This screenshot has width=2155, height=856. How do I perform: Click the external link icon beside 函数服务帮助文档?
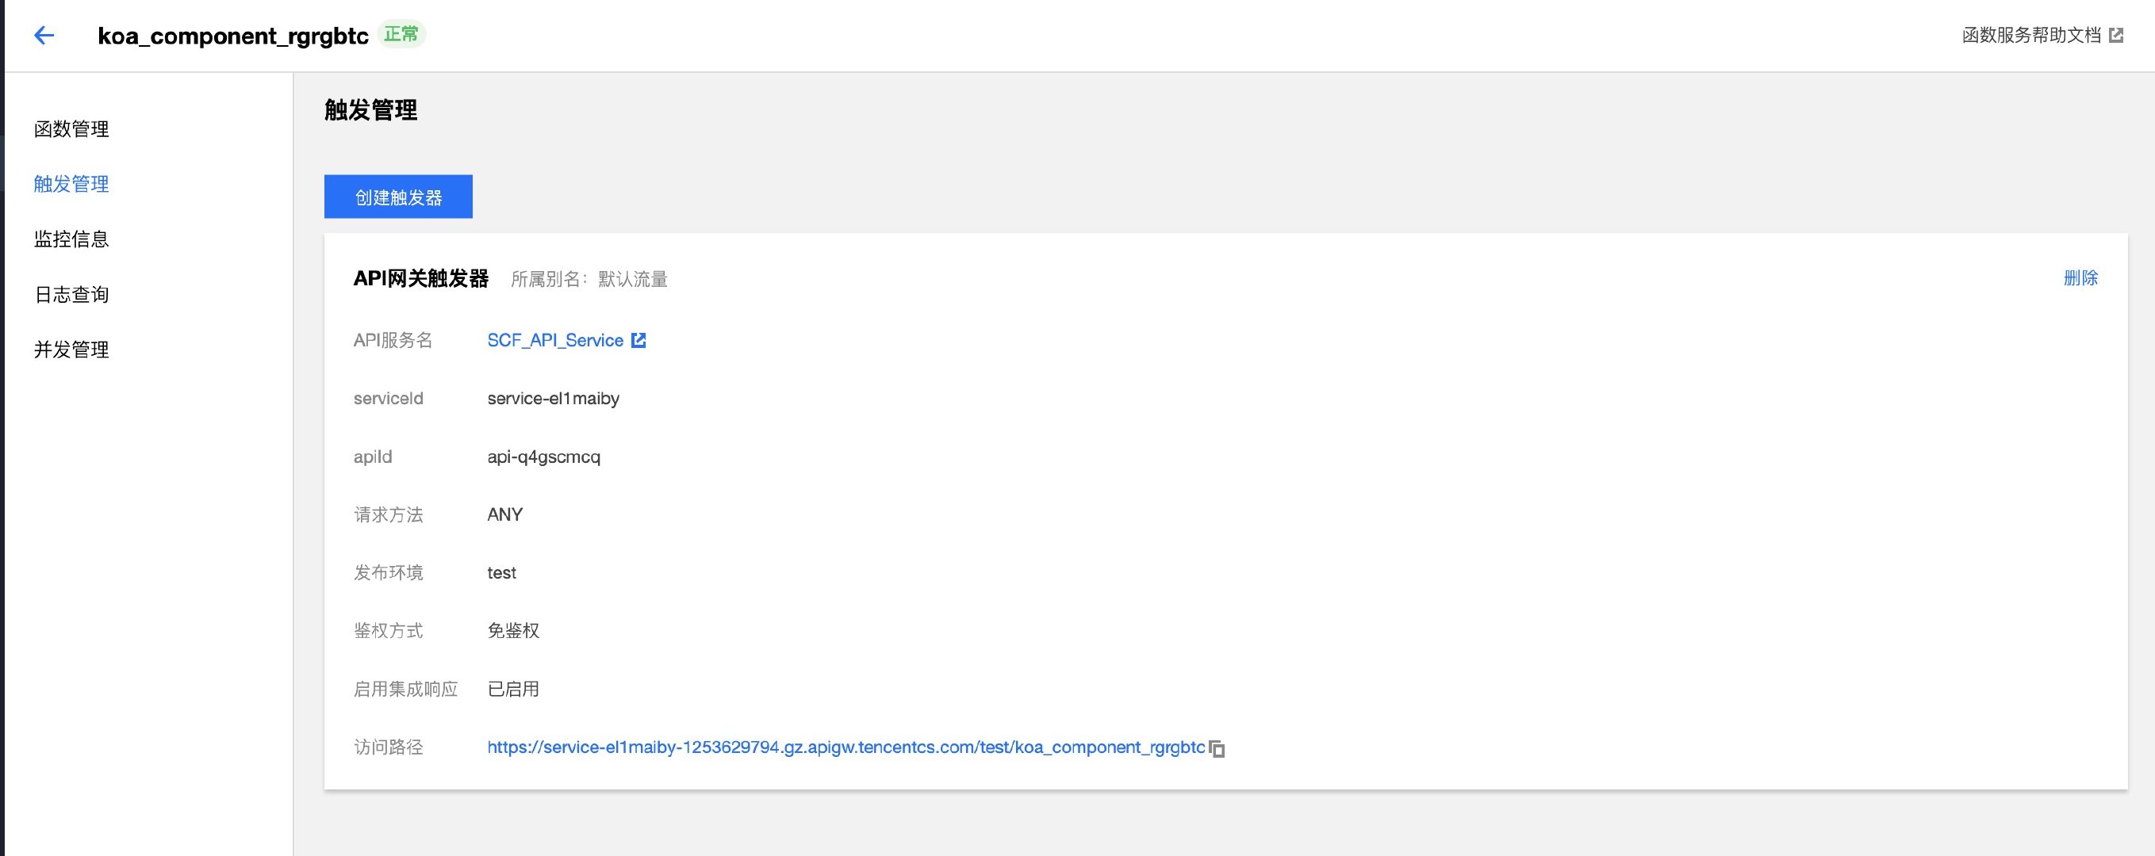2115,35
